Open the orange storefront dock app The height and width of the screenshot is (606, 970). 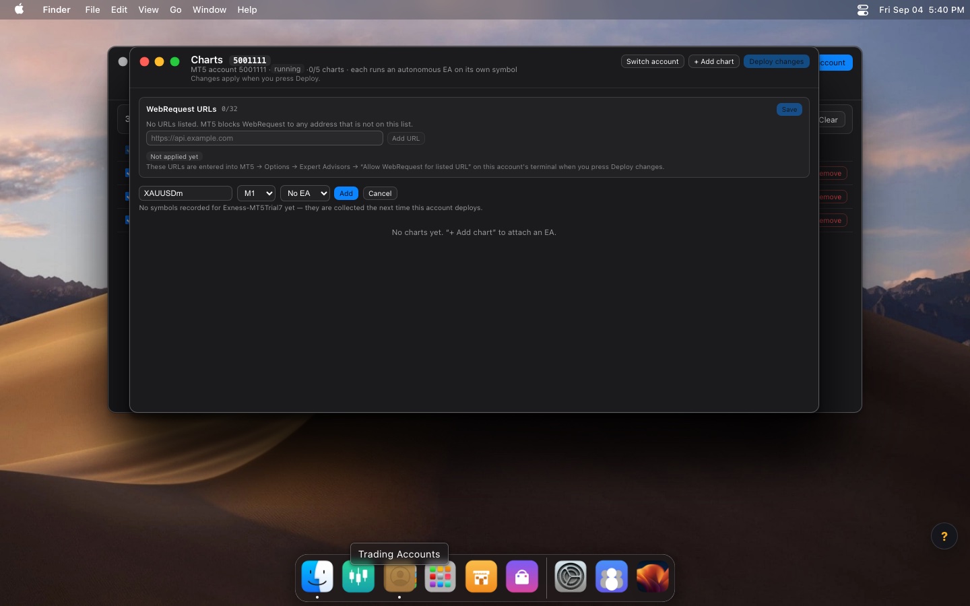click(482, 576)
